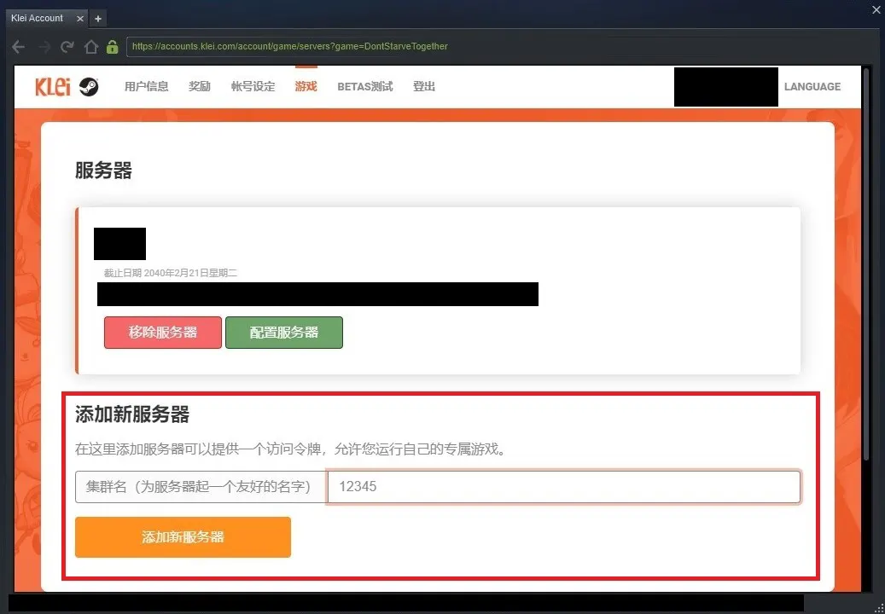
Task: Open the BETAS测试 page
Action: 364,86
